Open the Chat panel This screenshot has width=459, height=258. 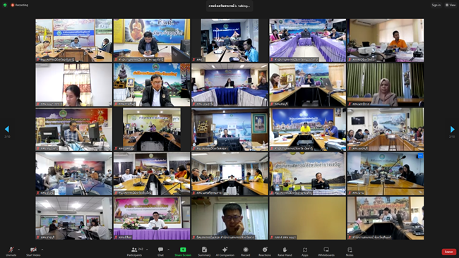[160, 252]
